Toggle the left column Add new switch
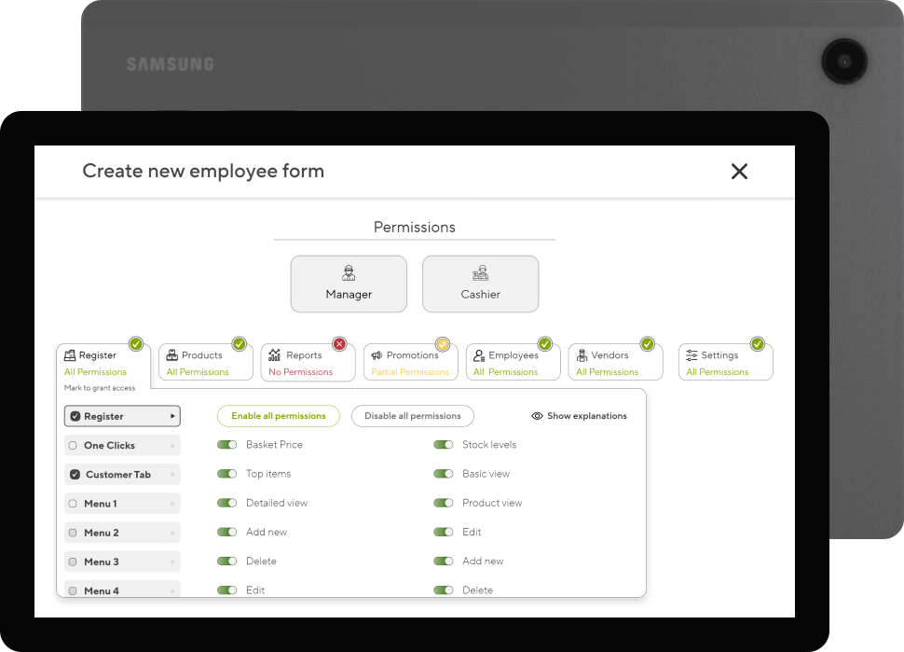This screenshot has height=652, width=904. (x=227, y=532)
